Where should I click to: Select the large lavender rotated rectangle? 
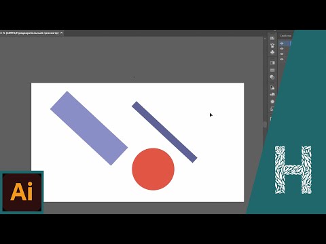coord(89,128)
